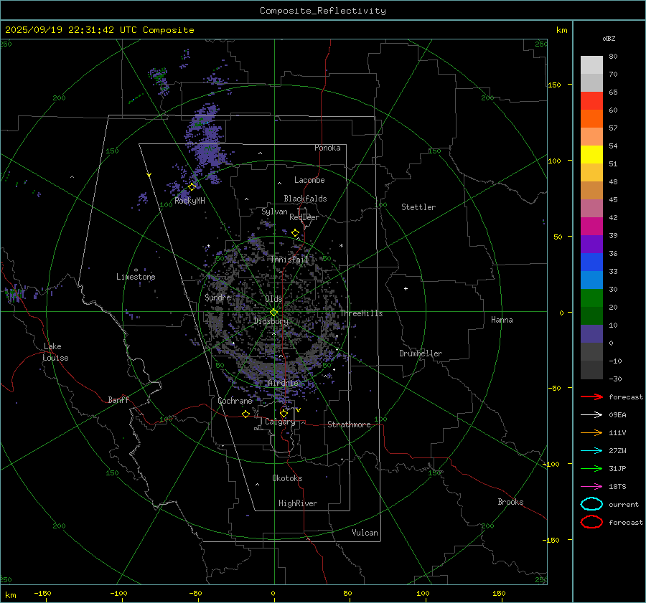Click the cyan current ellipse legend icon
Image resolution: width=646 pixels, height=603 pixels.
[x=591, y=504]
